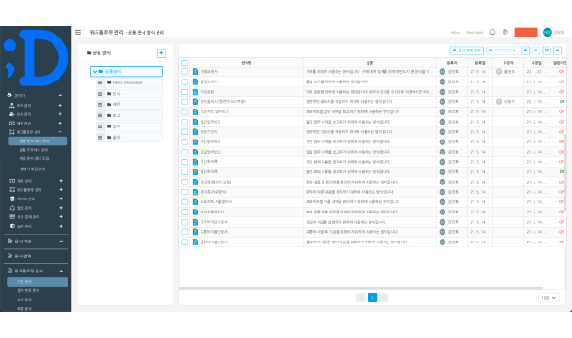Sort by the 양식명 column header

(x=247, y=63)
